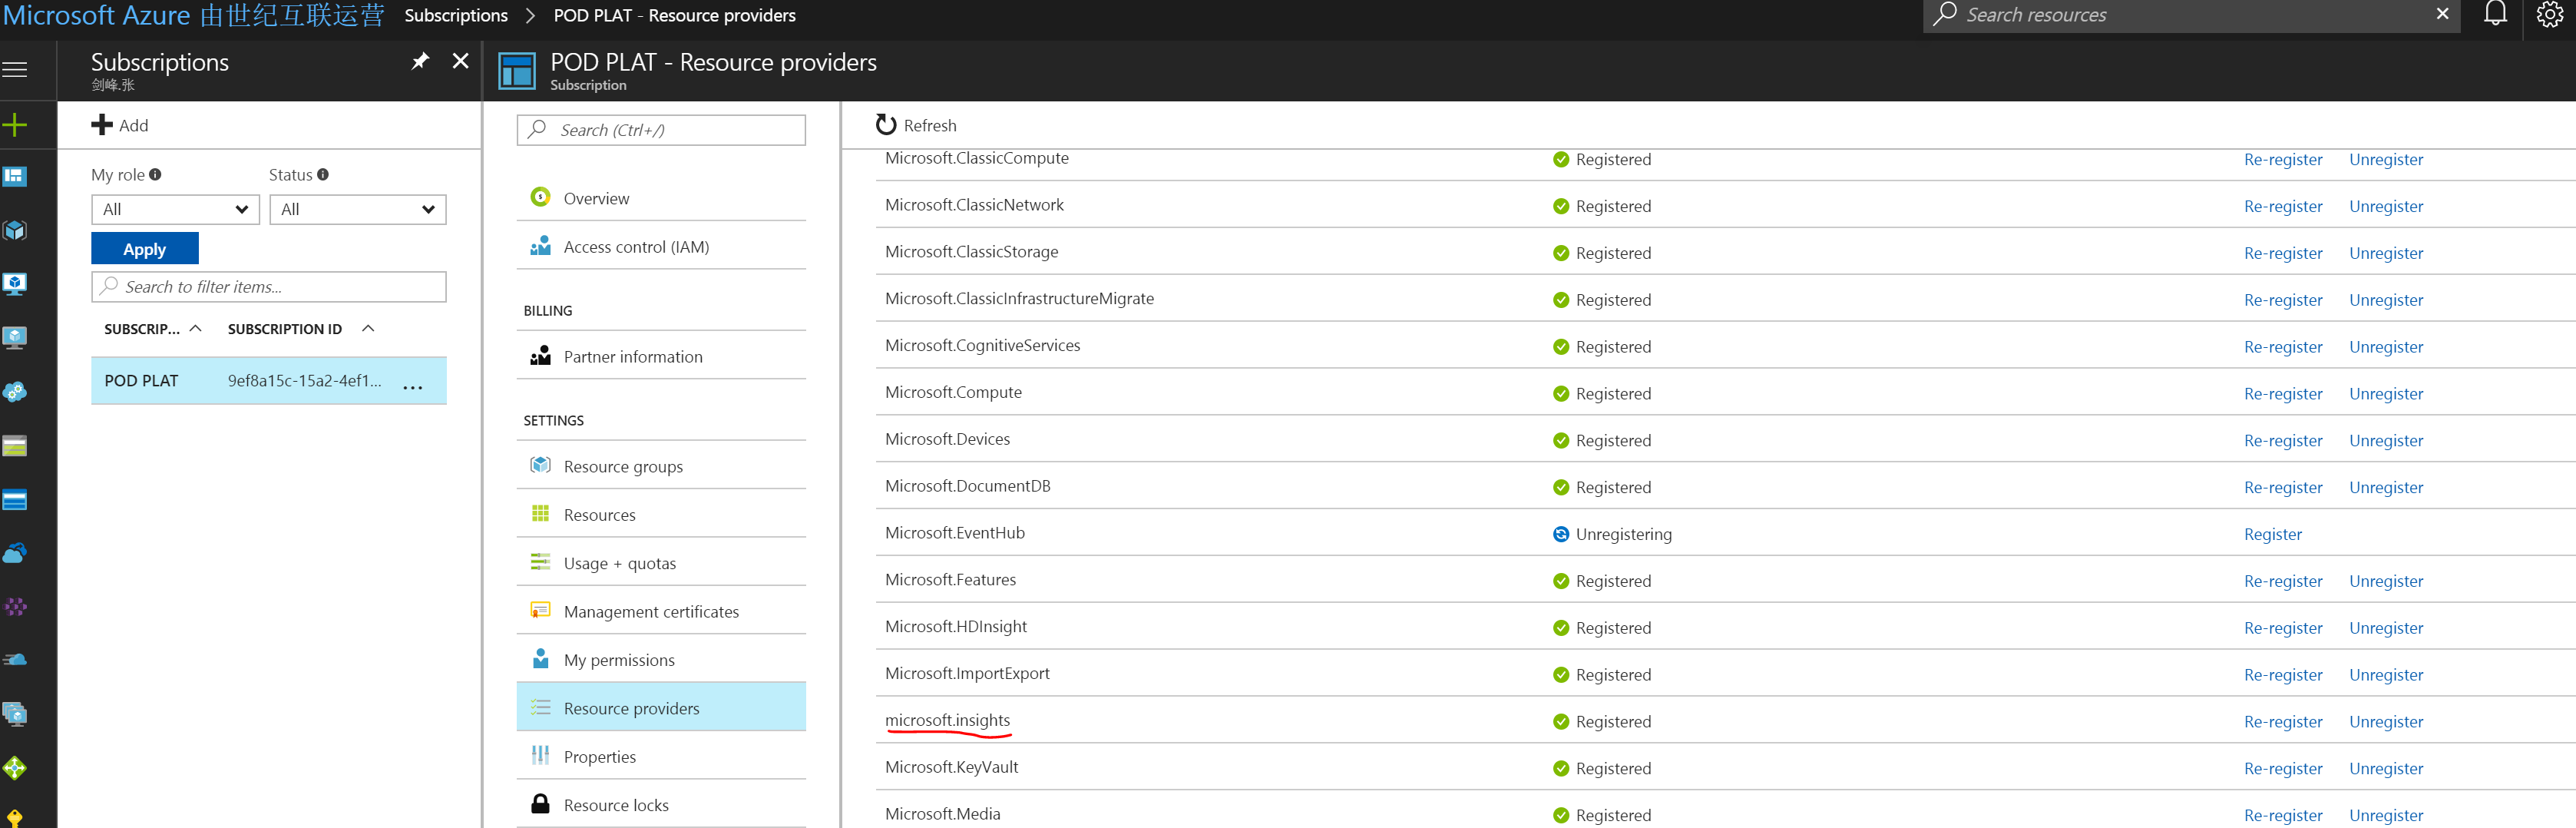
Task: Click the Apply button
Action: [x=144, y=249]
